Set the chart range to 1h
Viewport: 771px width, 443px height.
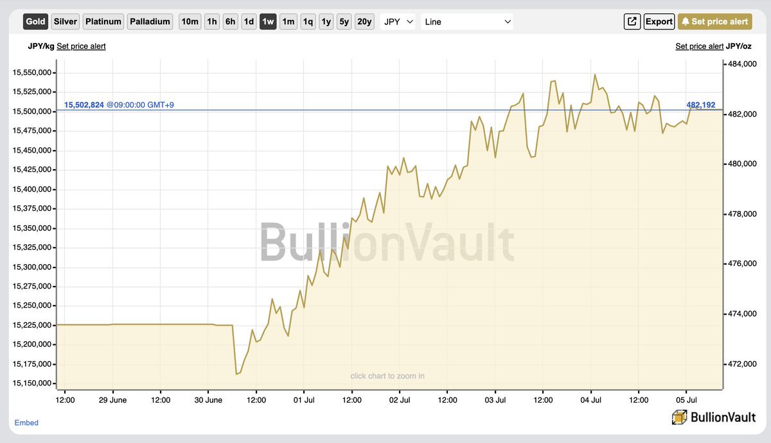[x=211, y=21]
